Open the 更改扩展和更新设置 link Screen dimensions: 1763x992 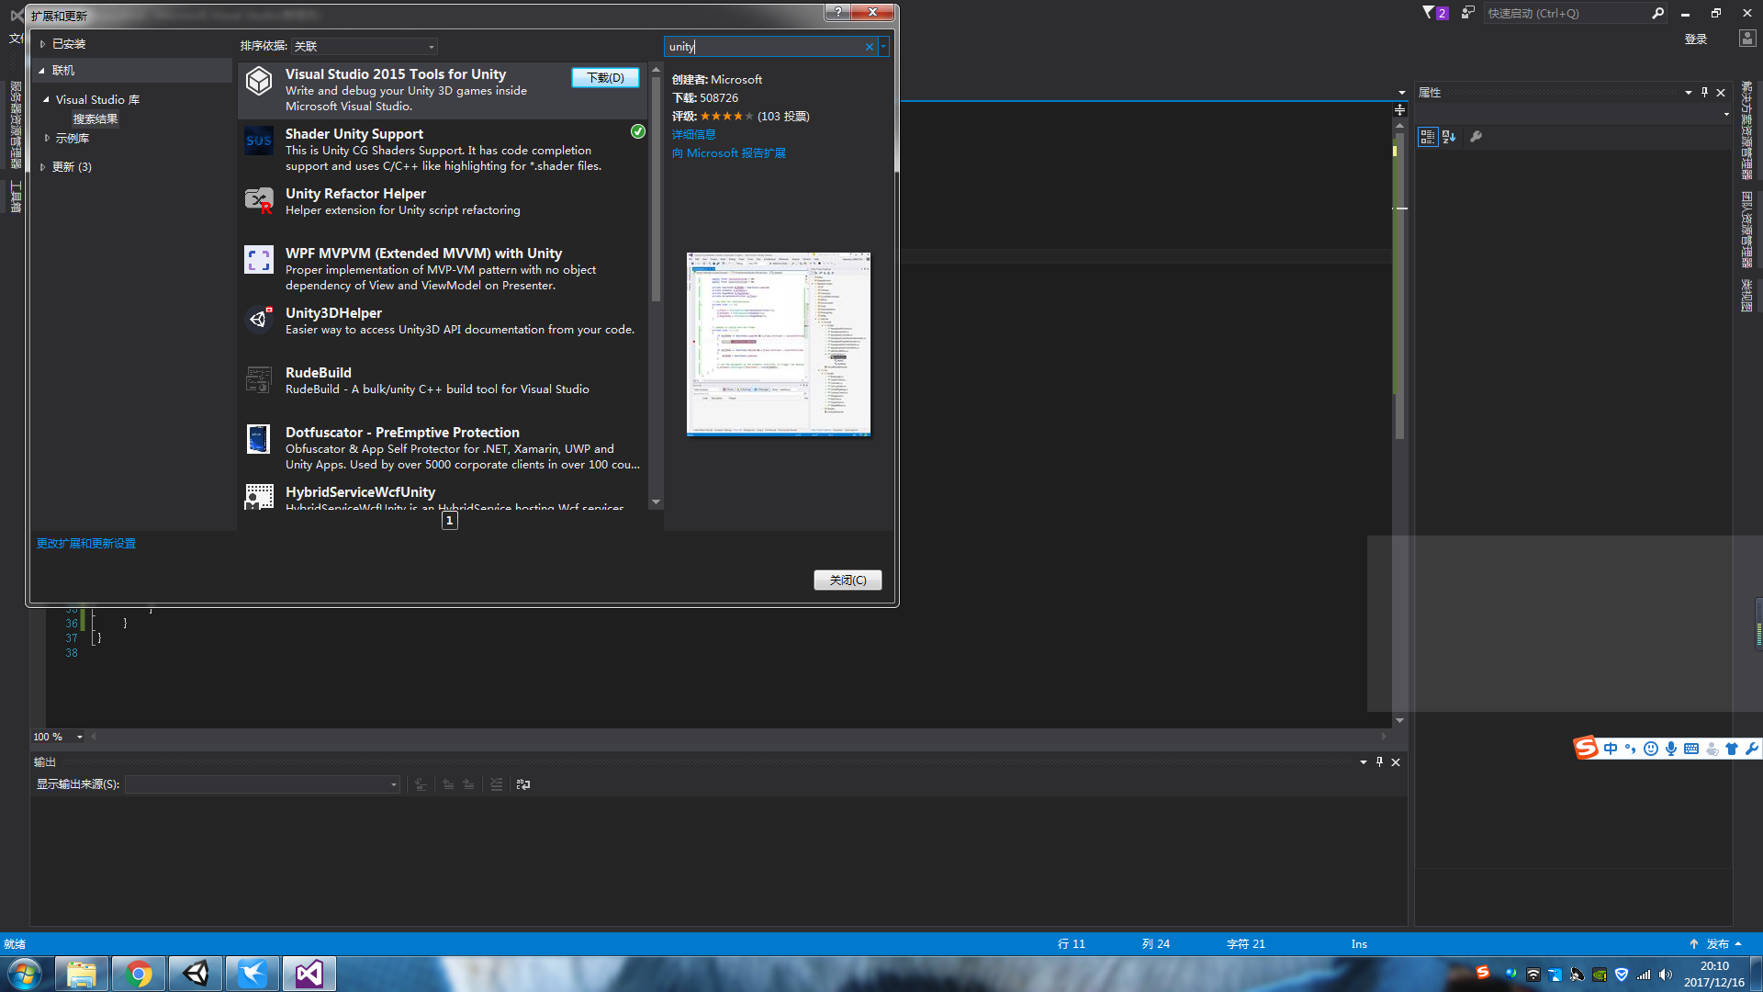pyautogui.click(x=86, y=544)
